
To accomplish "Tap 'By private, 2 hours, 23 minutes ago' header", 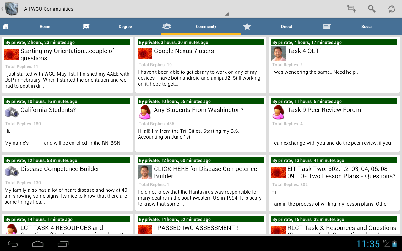I will 67,42.
